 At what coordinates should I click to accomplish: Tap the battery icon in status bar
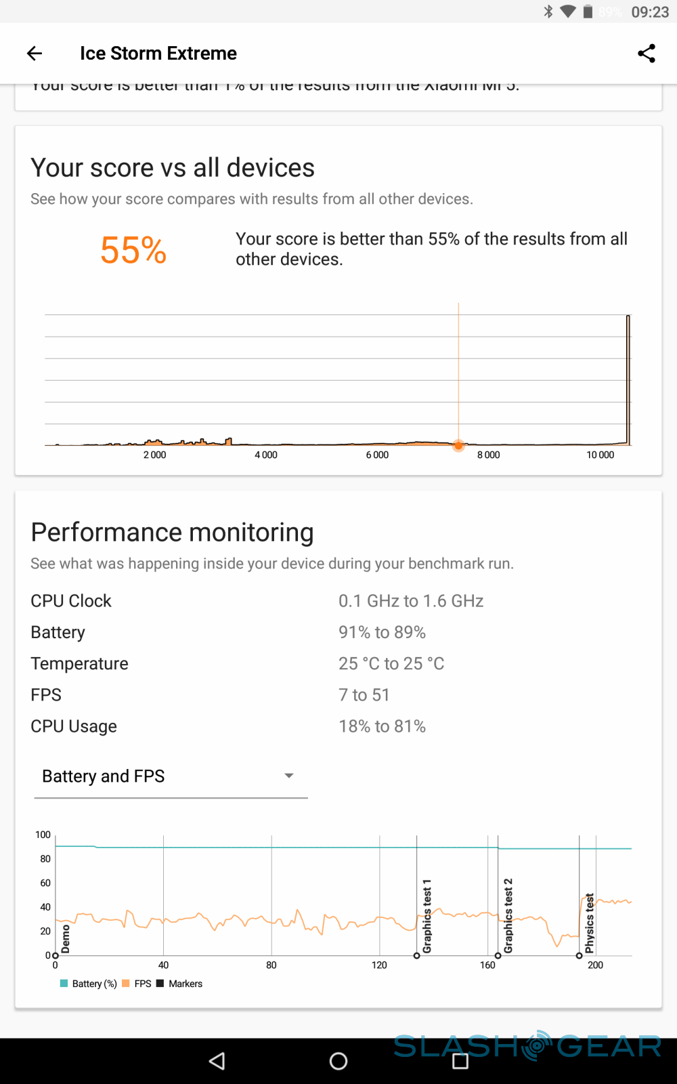tap(588, 12)
